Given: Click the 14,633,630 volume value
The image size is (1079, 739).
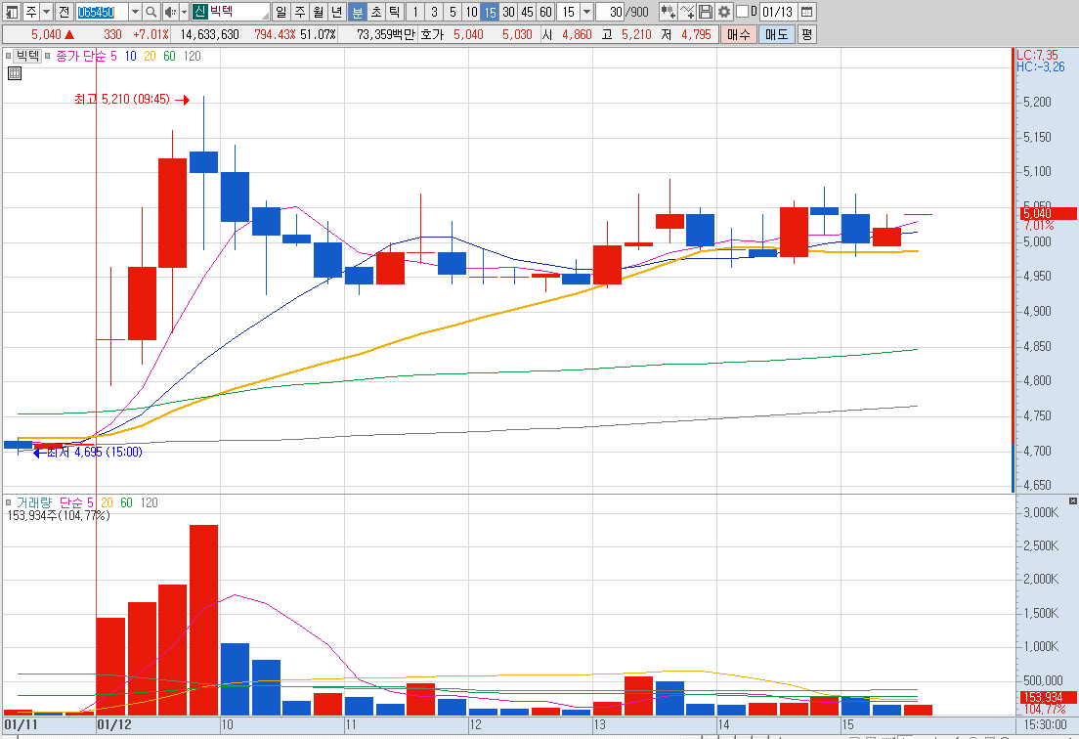Looking at the screenshot, I should 210,34.
